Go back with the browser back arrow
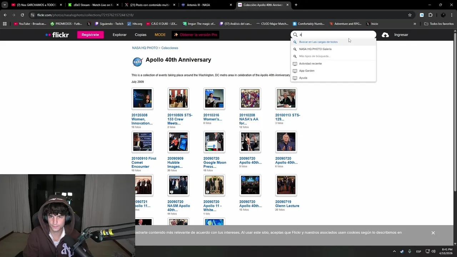This screenshot has width=457, height=257. [x=5, y=15]
